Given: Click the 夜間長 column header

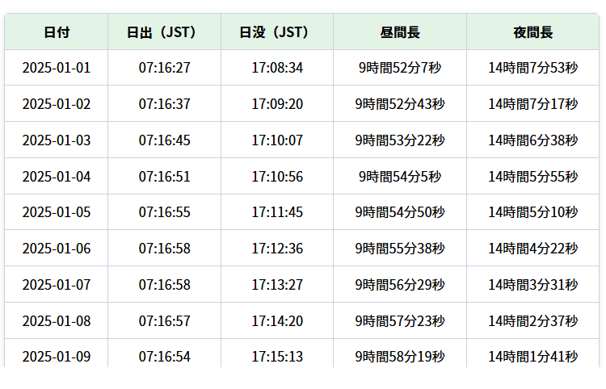Looking at the screenshot, I should click(533, 32).
